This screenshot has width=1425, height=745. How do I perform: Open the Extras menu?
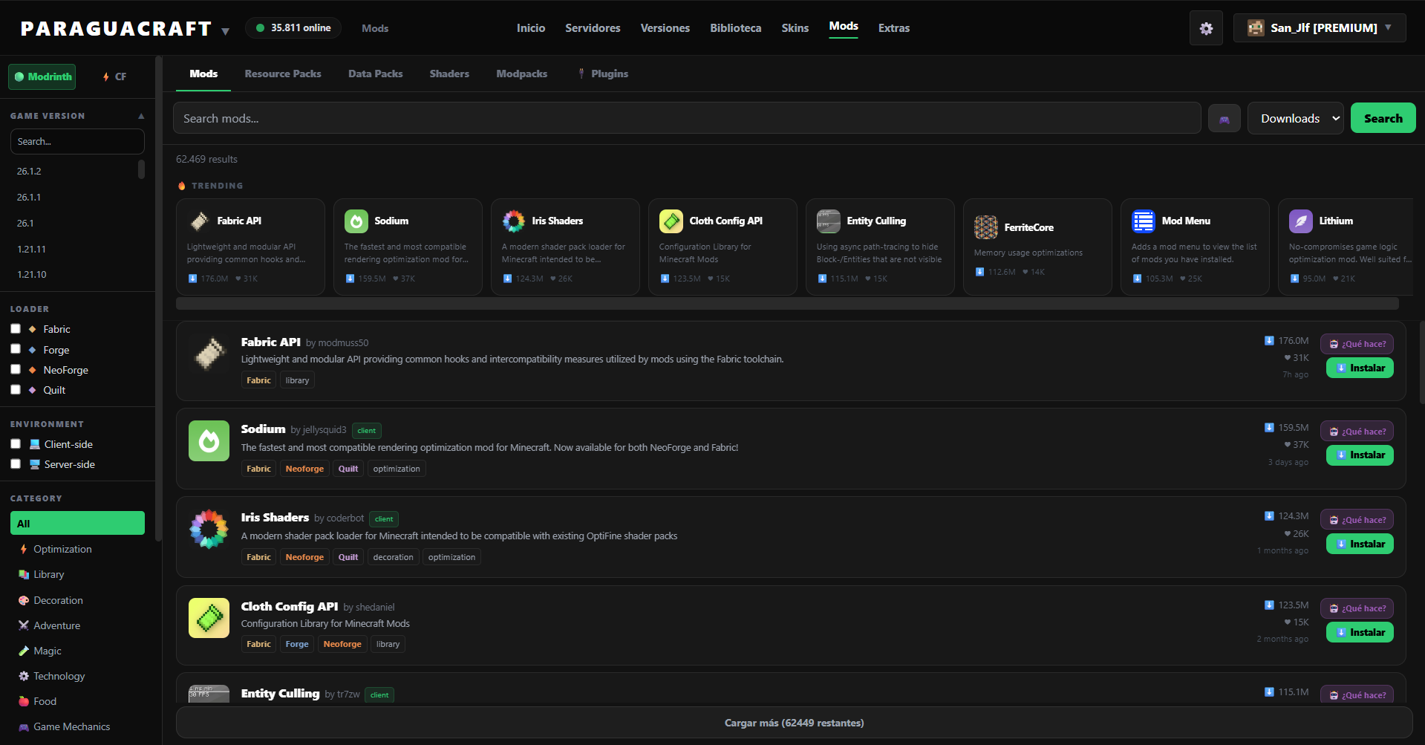pyautogui.click(x=894, y=28)
